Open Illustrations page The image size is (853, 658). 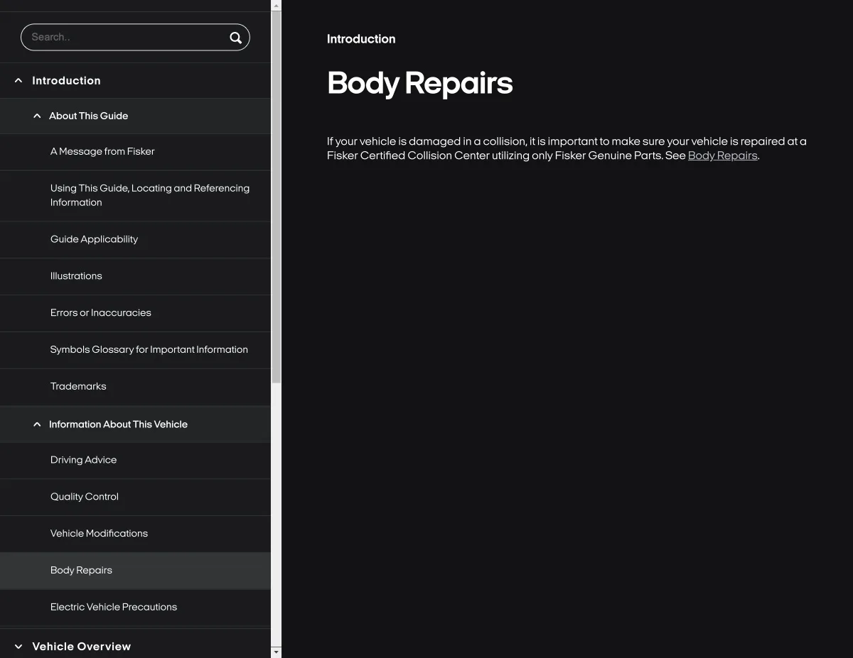tap(76, 276)
